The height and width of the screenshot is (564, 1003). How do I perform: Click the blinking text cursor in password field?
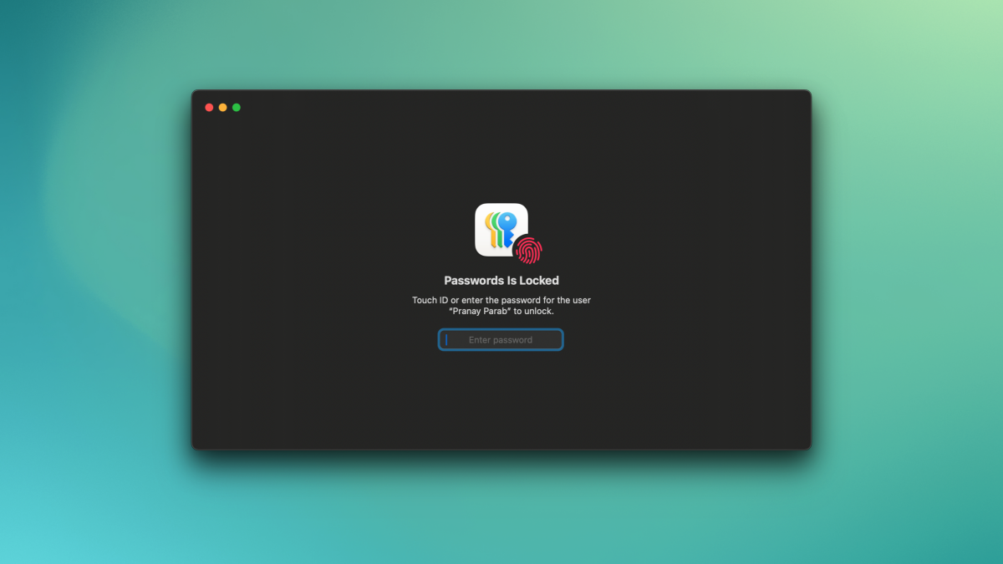tap(446, 340)
